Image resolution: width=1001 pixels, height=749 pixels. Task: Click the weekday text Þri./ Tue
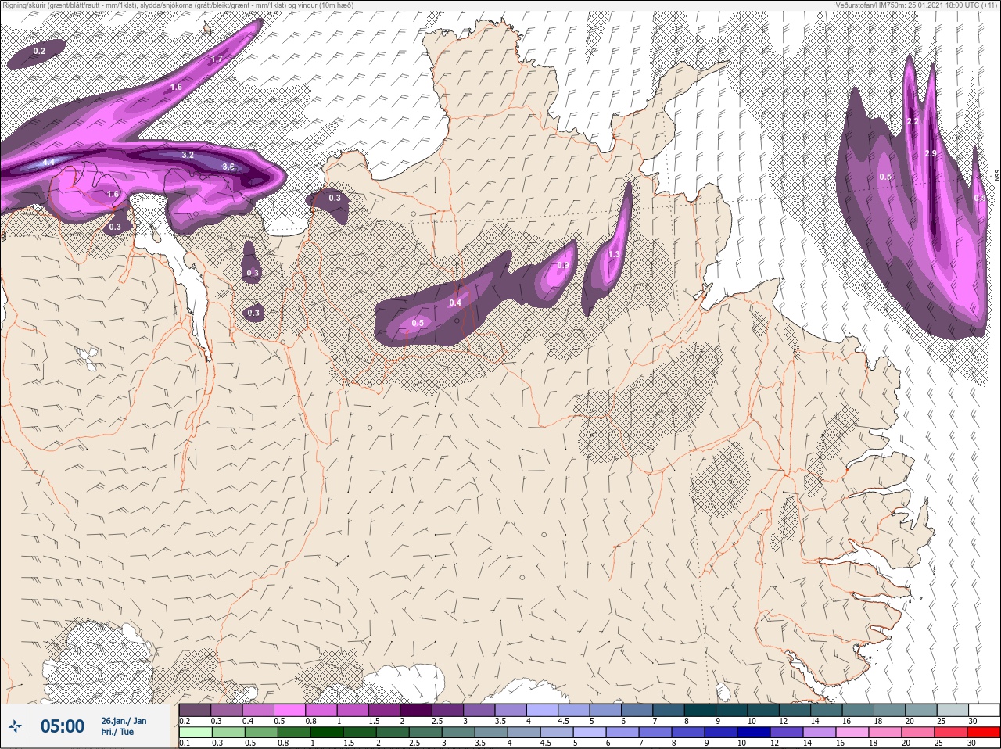117,733
